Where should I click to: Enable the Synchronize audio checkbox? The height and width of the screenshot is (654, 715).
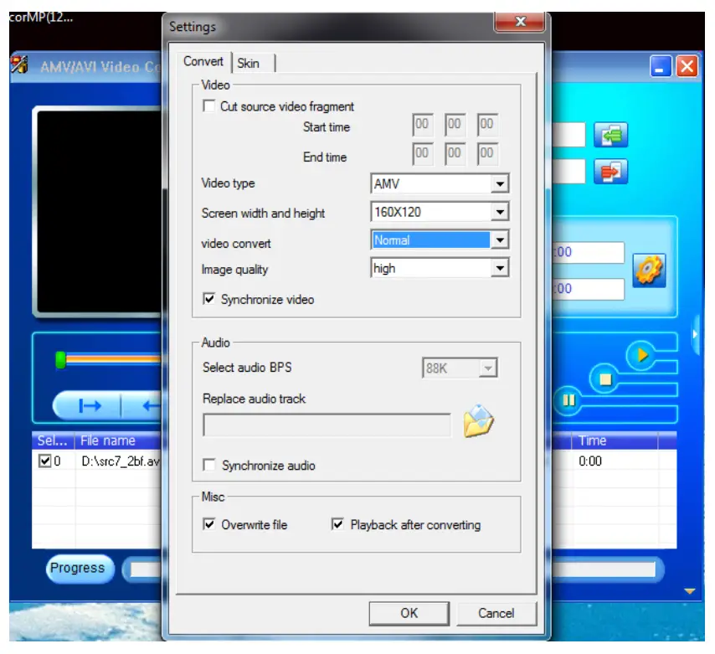click(x=209, y=465)
